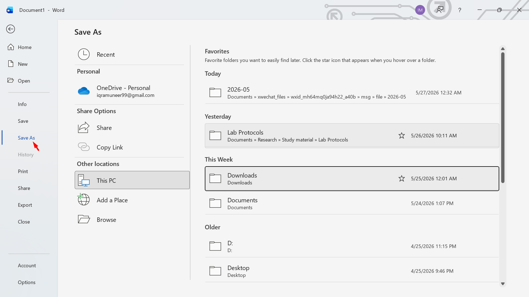
Task: Click the Desktop folder icon
Action: (215, 271)
